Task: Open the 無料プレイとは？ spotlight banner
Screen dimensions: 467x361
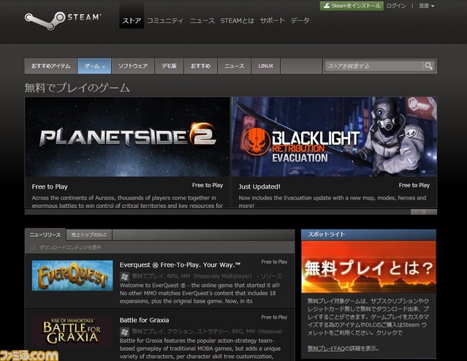Action: click(368, 267)
